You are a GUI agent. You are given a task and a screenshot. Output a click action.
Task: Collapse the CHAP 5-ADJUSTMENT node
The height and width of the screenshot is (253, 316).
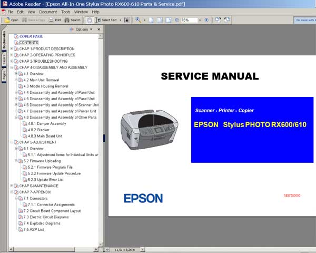point(12,142)
